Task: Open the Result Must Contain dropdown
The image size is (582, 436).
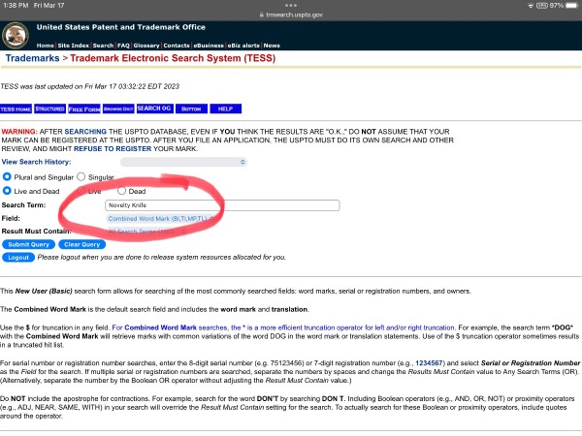Action: pos(146,232)
